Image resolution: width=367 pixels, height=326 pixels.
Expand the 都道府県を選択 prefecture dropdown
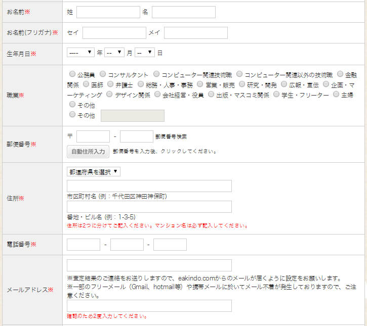click(x=94, y=172)
